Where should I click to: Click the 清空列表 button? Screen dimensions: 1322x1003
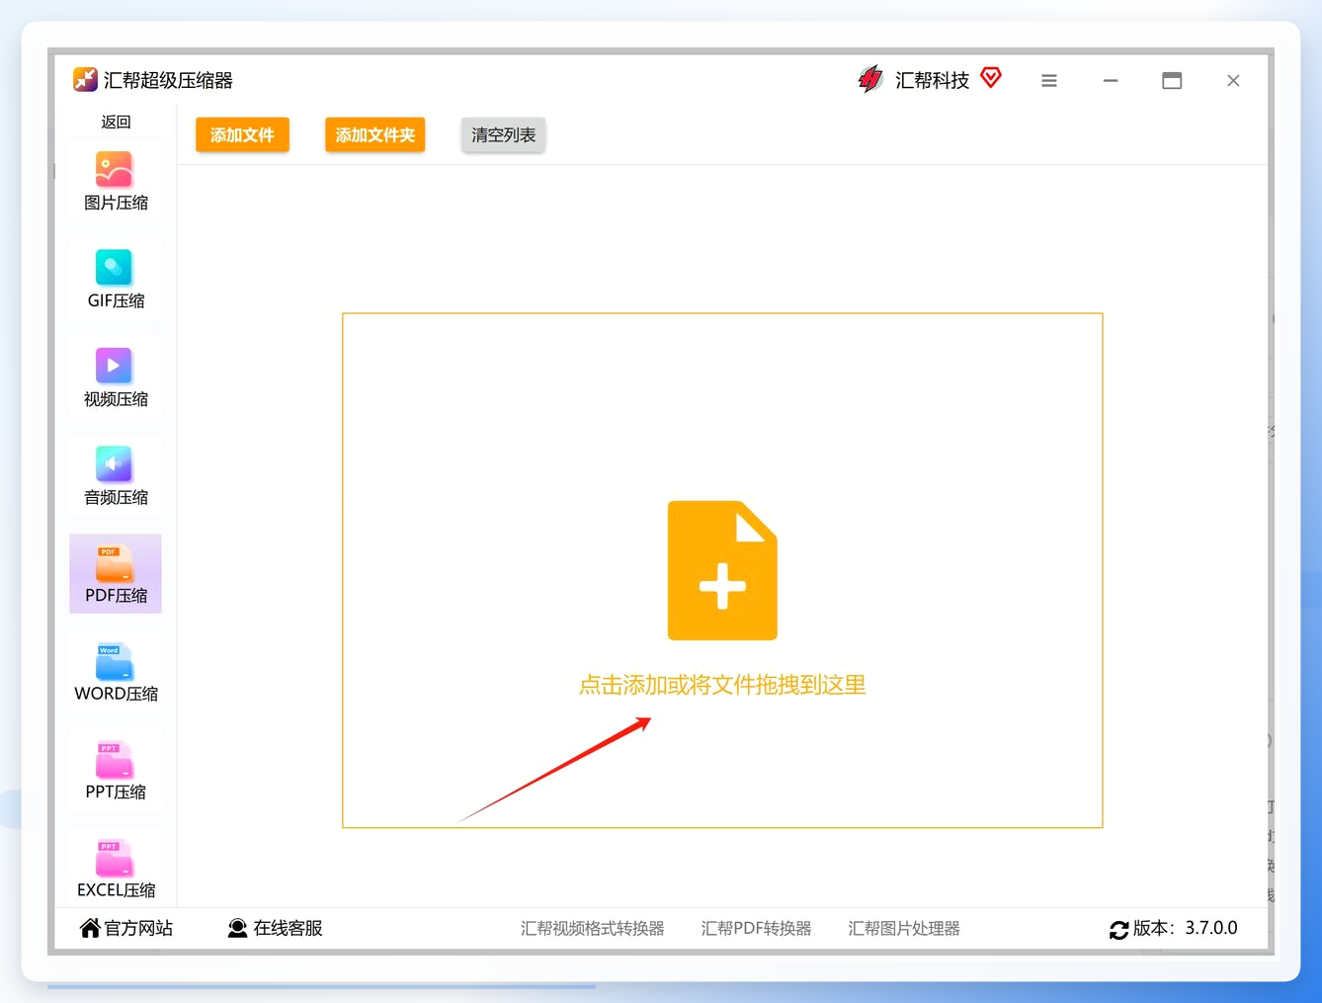click(504, 135)
